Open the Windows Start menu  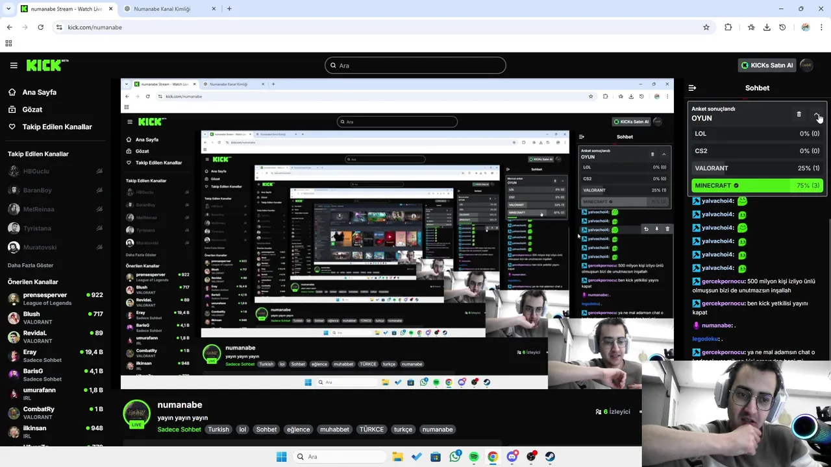[281, 457]
